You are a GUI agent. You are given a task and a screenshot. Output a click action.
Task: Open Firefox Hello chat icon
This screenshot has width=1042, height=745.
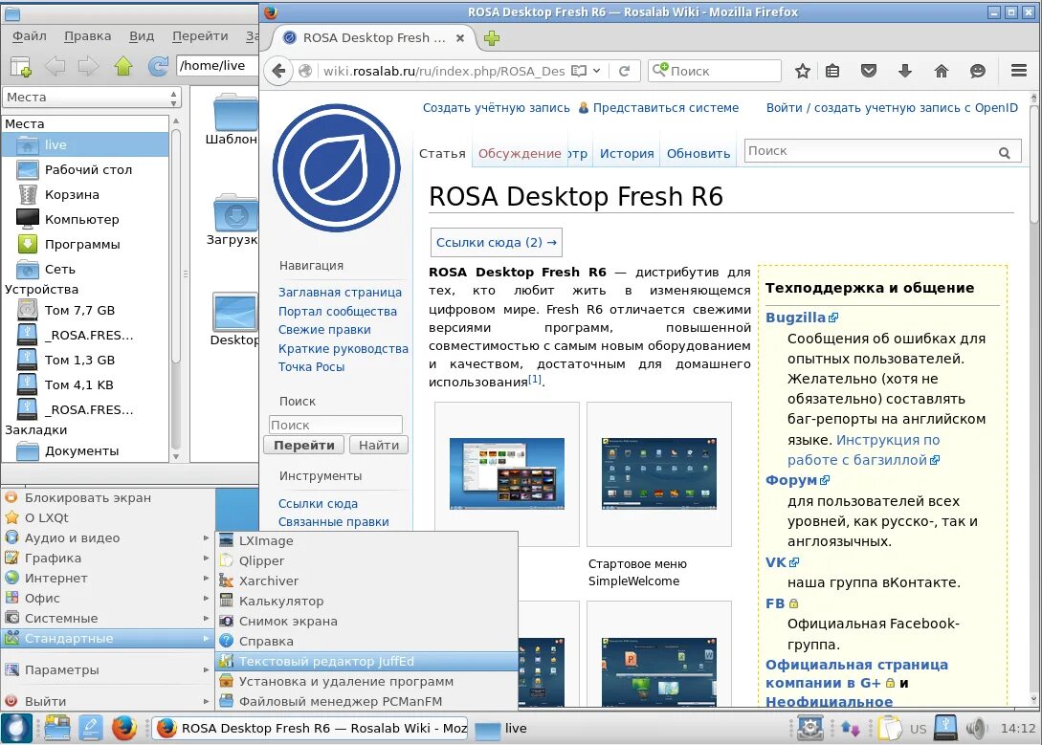[x=977, y=71]
